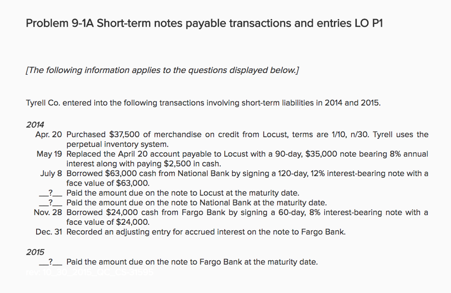
Task: Click the 'Replaced the April 20 account payable' line
Action: click(247, 154)
